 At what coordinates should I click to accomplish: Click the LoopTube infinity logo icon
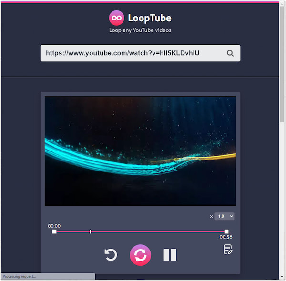coord(116,18)
